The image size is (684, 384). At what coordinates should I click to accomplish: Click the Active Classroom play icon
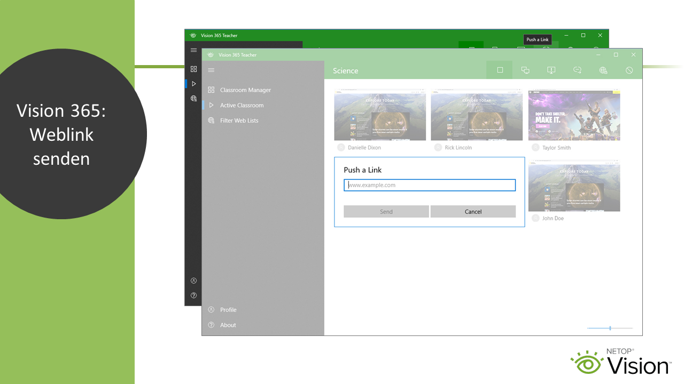(211, 105)
